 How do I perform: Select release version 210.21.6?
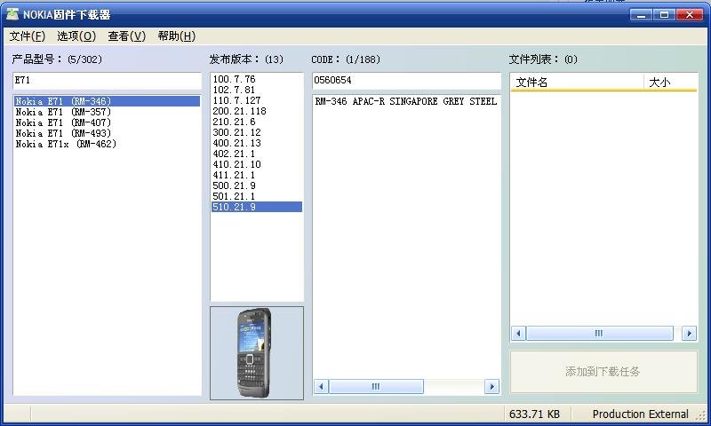click(257, 122)
